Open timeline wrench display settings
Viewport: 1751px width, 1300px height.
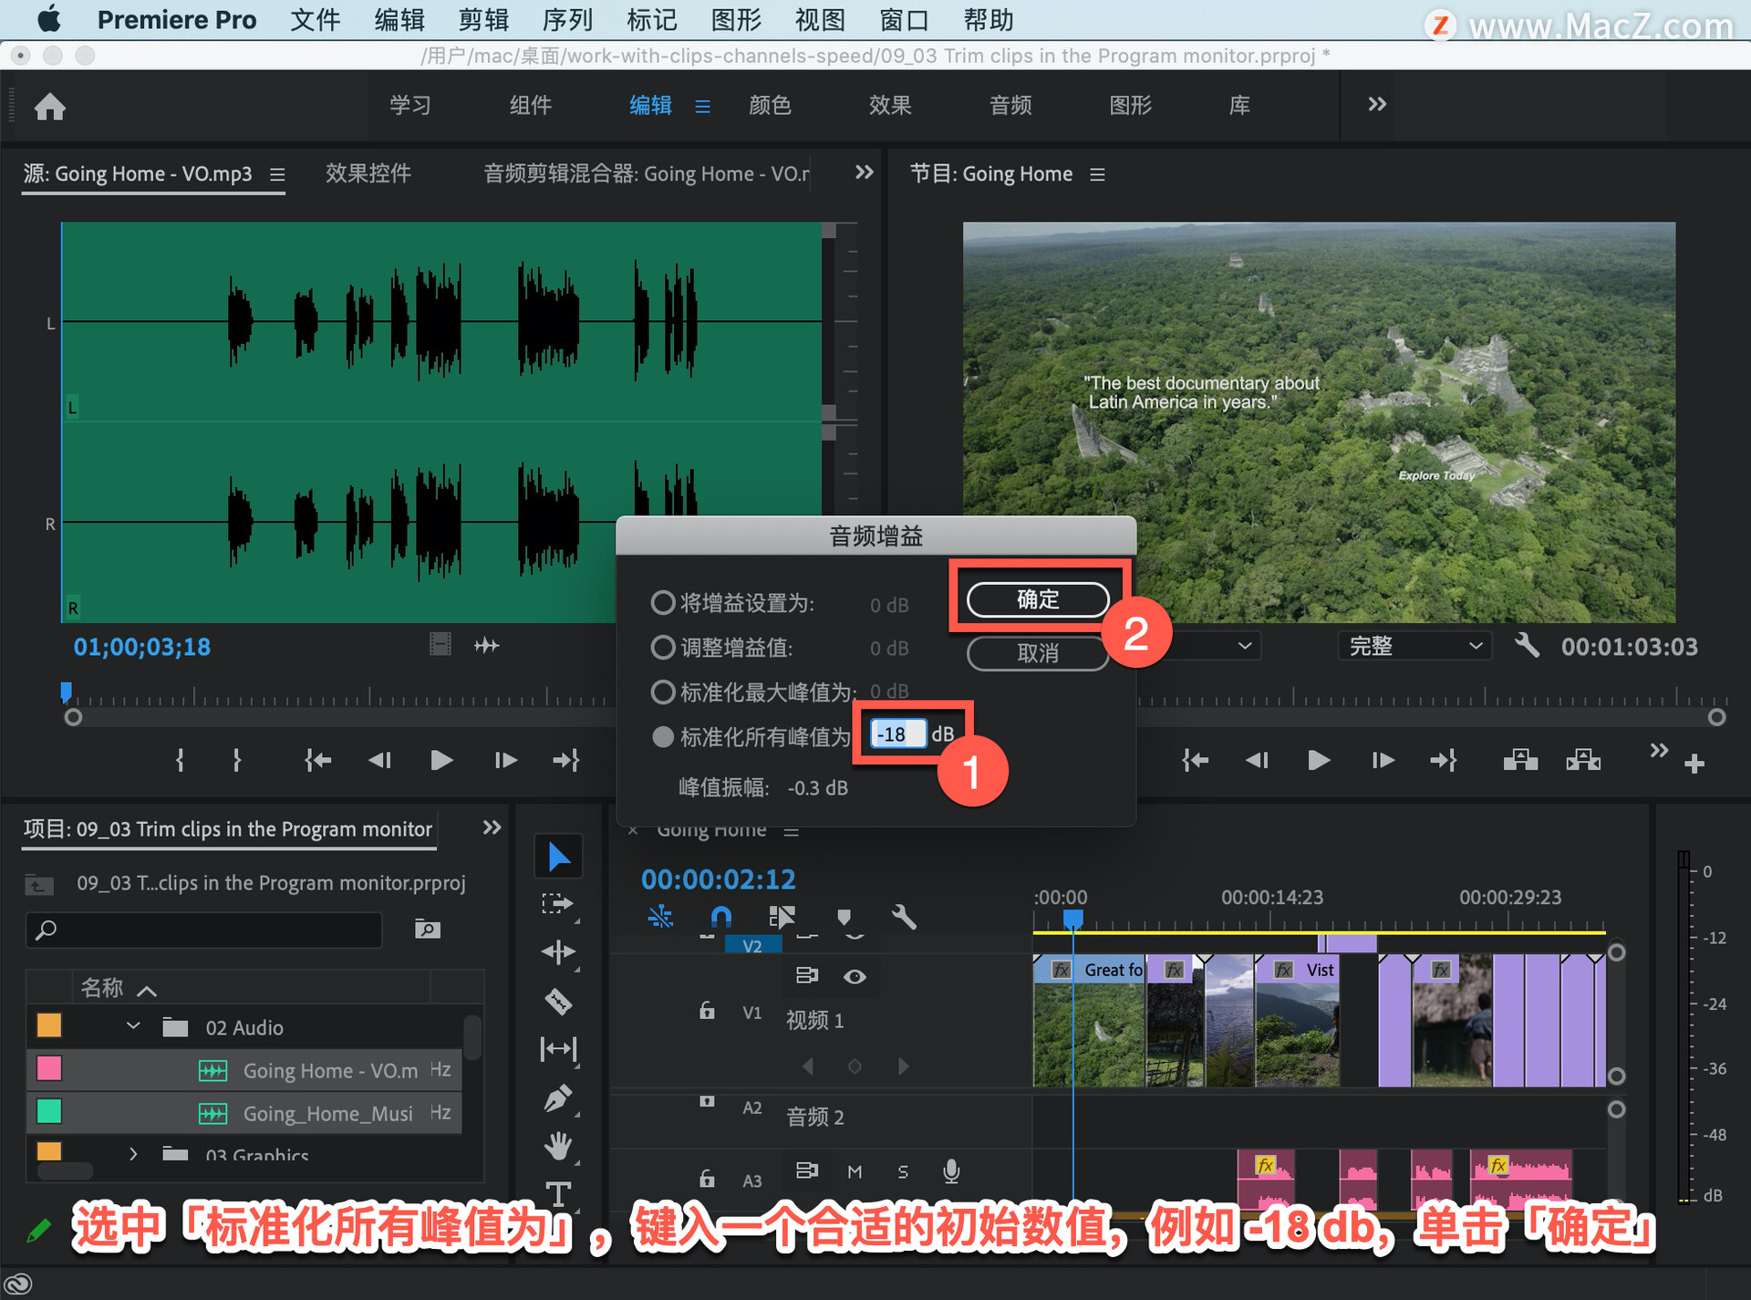pyautogui.click(x=903, y=916)
